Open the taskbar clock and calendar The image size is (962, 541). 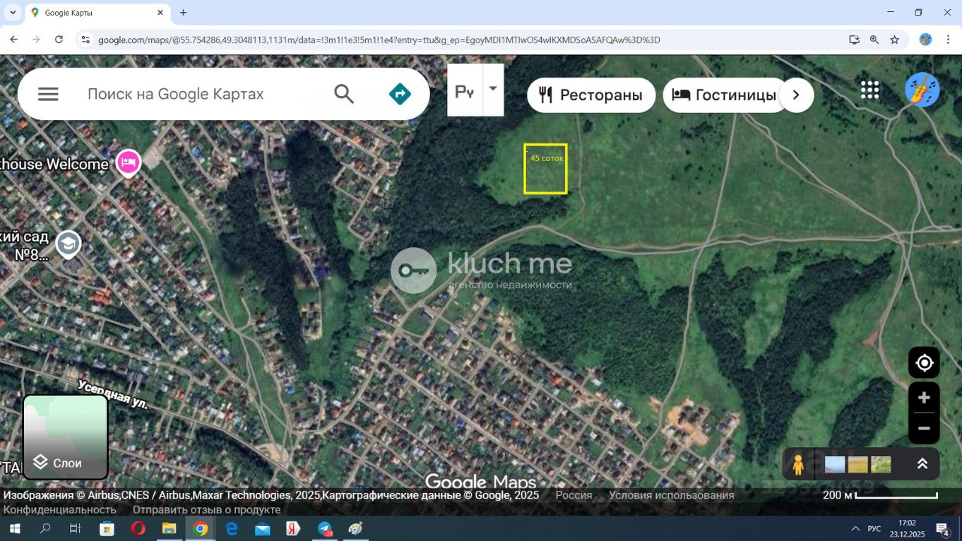tap(907, 529)
